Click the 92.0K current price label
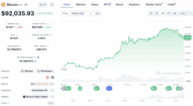Image resolution: width=193 pixels, height=106 pixels. click(187, 38)
